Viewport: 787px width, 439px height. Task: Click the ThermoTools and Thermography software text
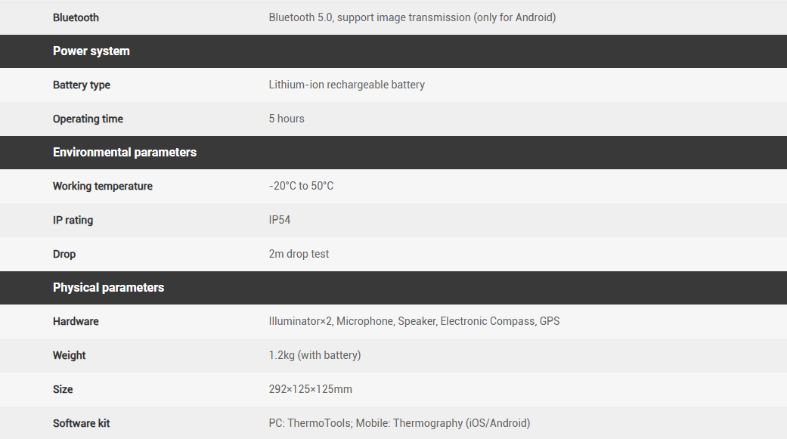coord(399,424)
